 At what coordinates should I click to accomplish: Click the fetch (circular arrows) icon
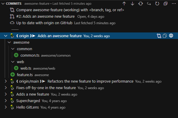(x=141, y=4)
